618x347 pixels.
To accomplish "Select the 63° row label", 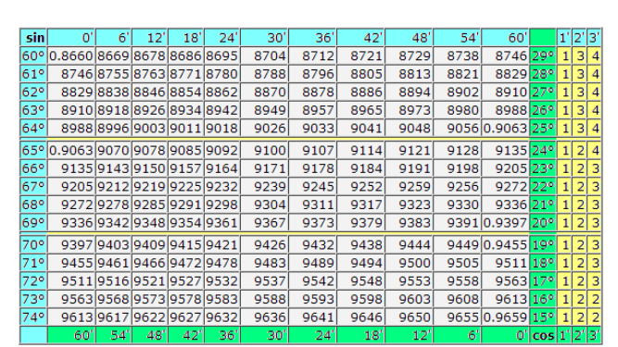I will 33,110.
